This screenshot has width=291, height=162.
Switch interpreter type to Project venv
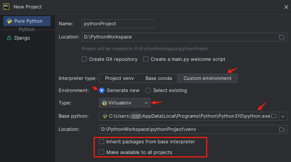[119, 78]
